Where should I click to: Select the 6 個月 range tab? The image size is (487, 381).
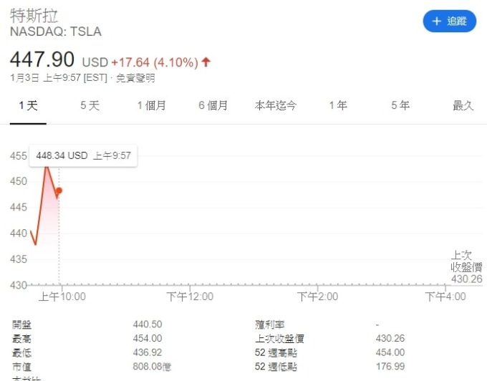213,105
